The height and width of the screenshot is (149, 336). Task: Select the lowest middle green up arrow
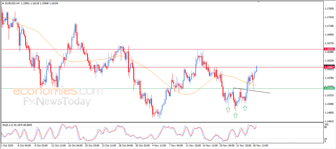click(235, 115)
